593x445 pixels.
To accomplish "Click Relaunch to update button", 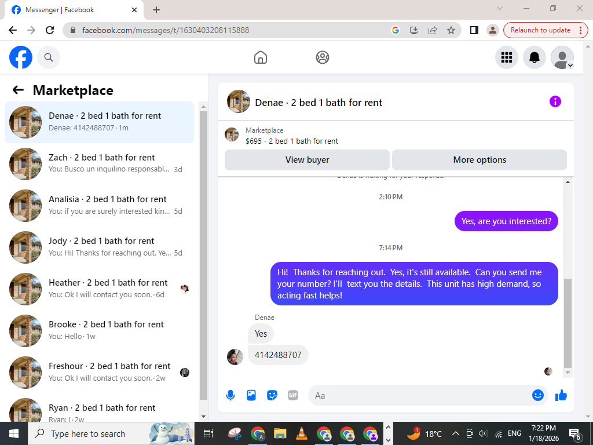I will pyautogui.click(x=540, y=30).
